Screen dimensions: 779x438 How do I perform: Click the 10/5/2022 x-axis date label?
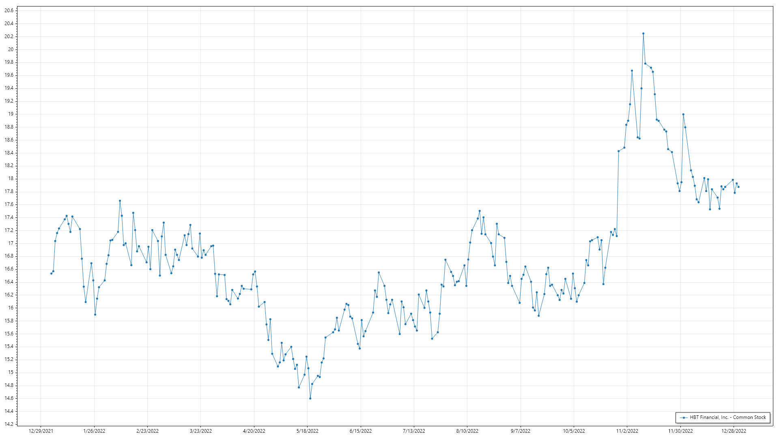pos(574,431)
